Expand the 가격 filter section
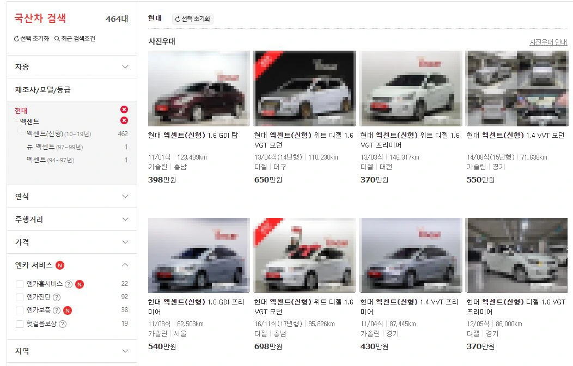The width and height of the screenshot is (573, 366). (x=72, y=242)
